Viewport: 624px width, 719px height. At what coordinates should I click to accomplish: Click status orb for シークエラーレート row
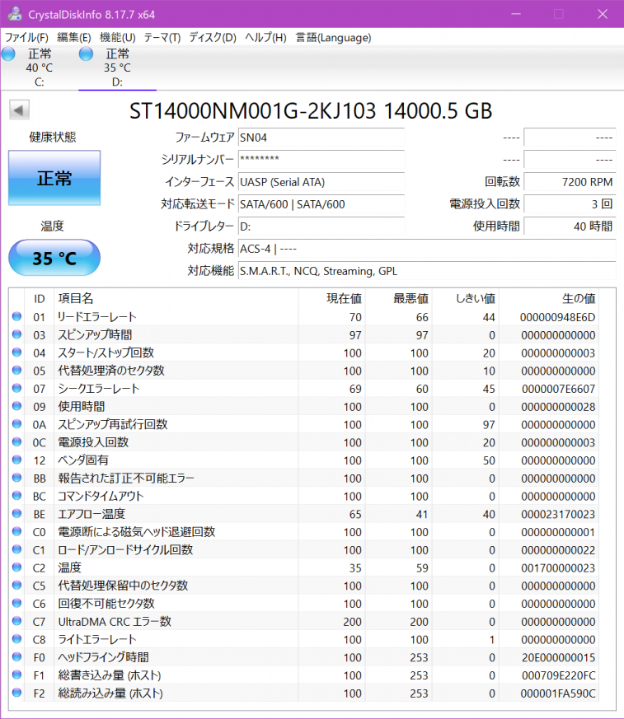pyautogui.click(x=17, y=389)
